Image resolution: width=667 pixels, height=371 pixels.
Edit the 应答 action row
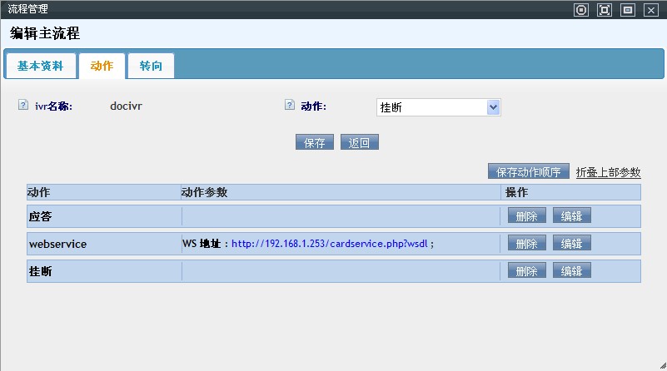click(x=571, y=216)
